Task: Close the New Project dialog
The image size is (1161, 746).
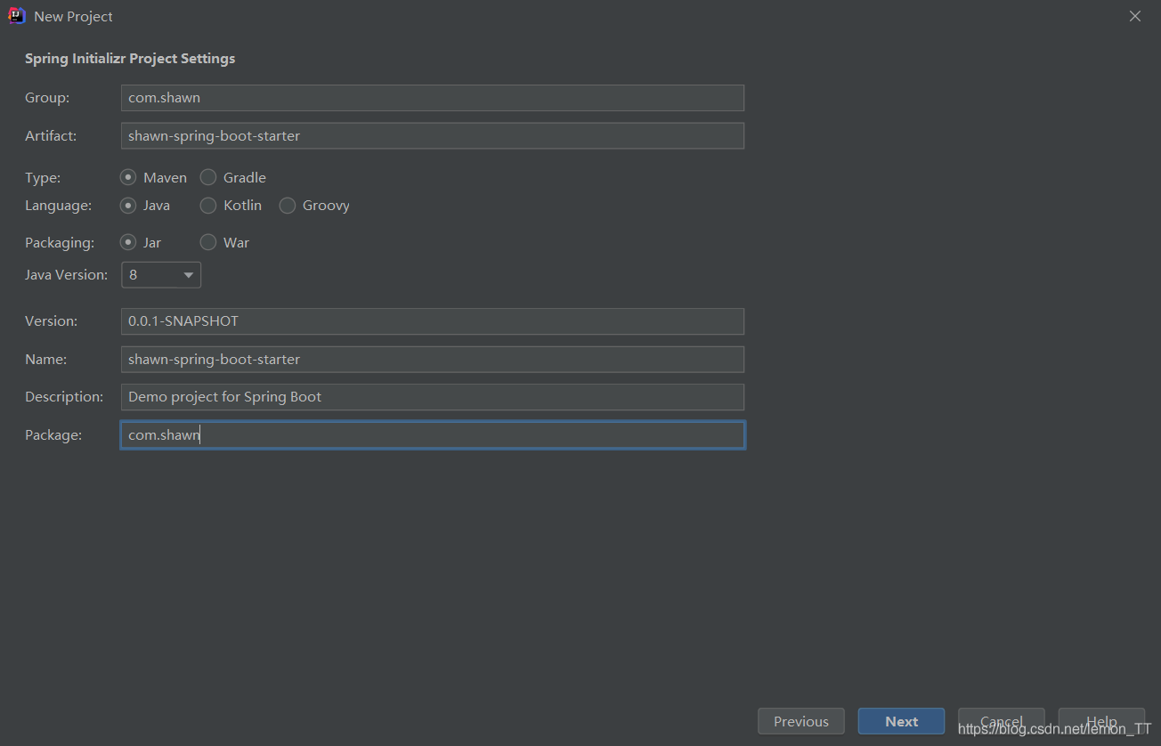Action: (x=1135, y=16)
